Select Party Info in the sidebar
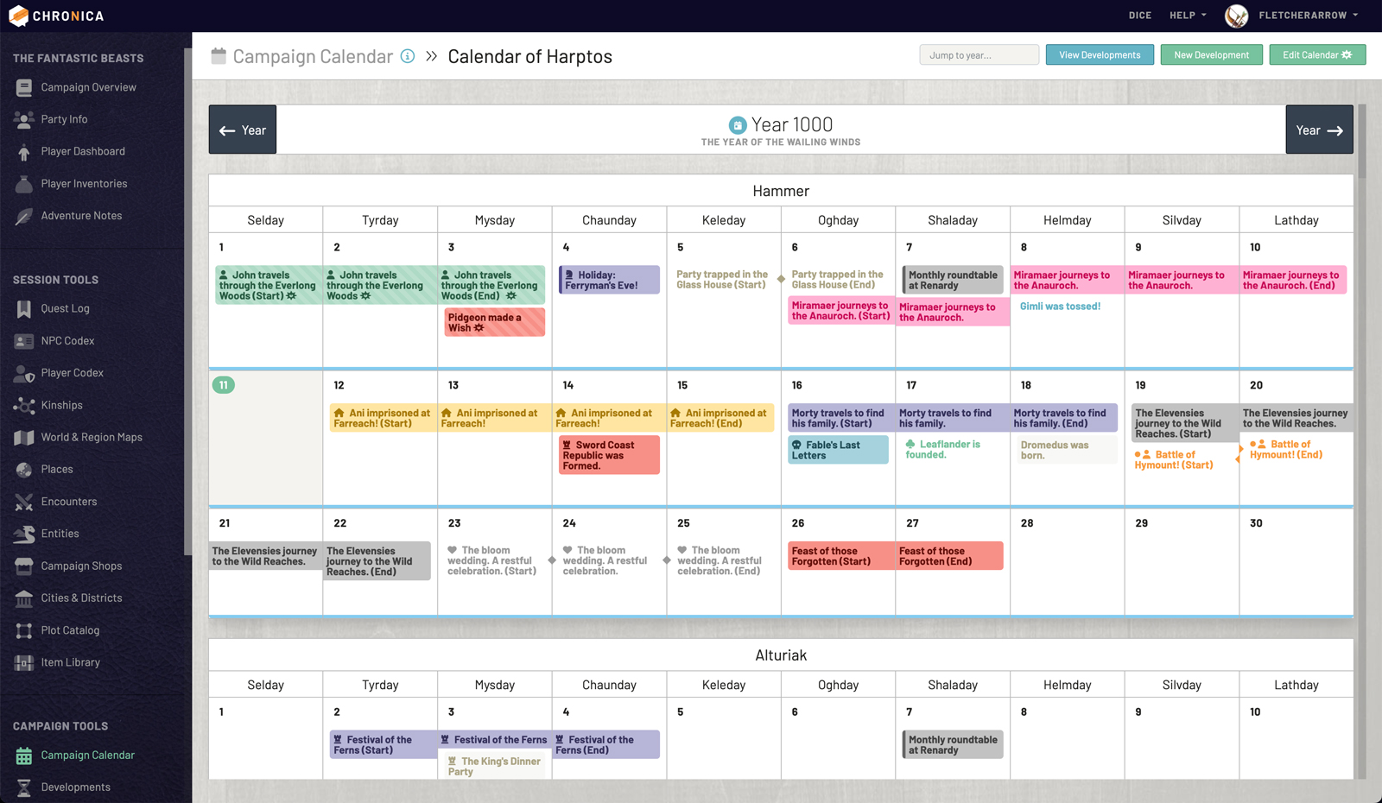1382x803 pixels. pos(64,119)
